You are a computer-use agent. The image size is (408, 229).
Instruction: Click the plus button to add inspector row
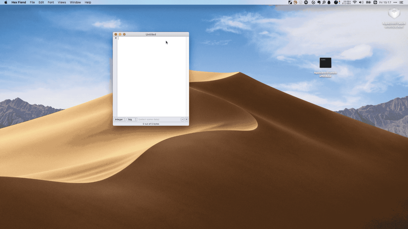point(186,120)
